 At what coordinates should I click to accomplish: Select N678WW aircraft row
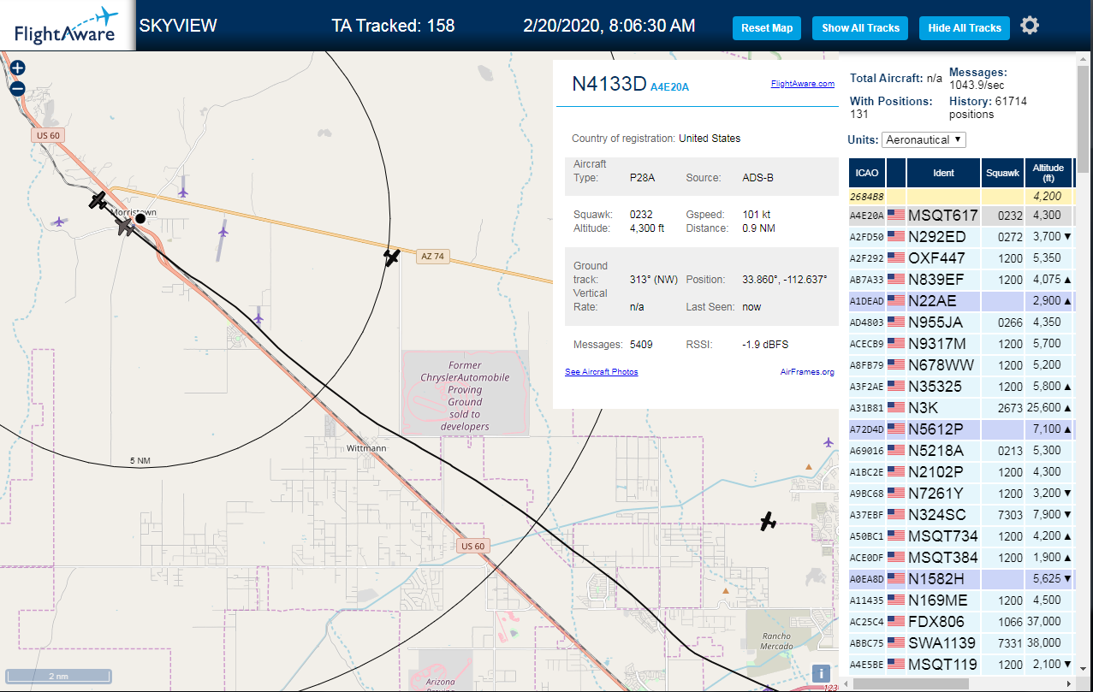point(961,365)
